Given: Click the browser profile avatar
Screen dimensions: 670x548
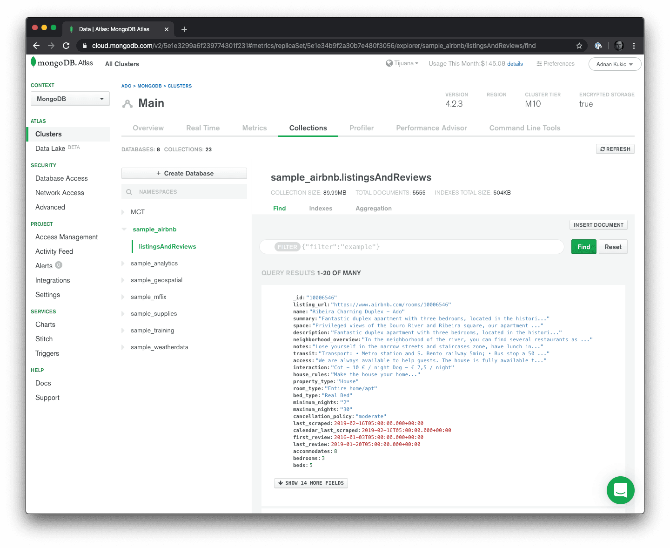Looking at the screenshot, I should tap(618, 46).
